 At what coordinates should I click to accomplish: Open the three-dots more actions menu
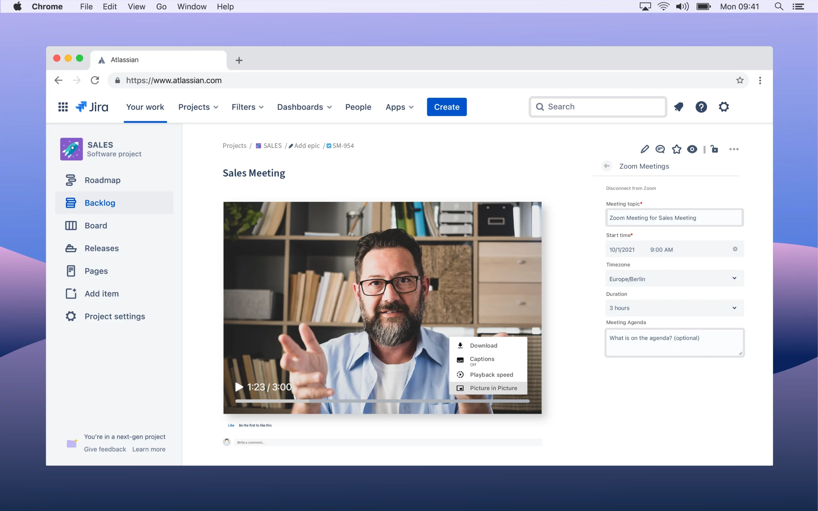(x=734, y=149)
